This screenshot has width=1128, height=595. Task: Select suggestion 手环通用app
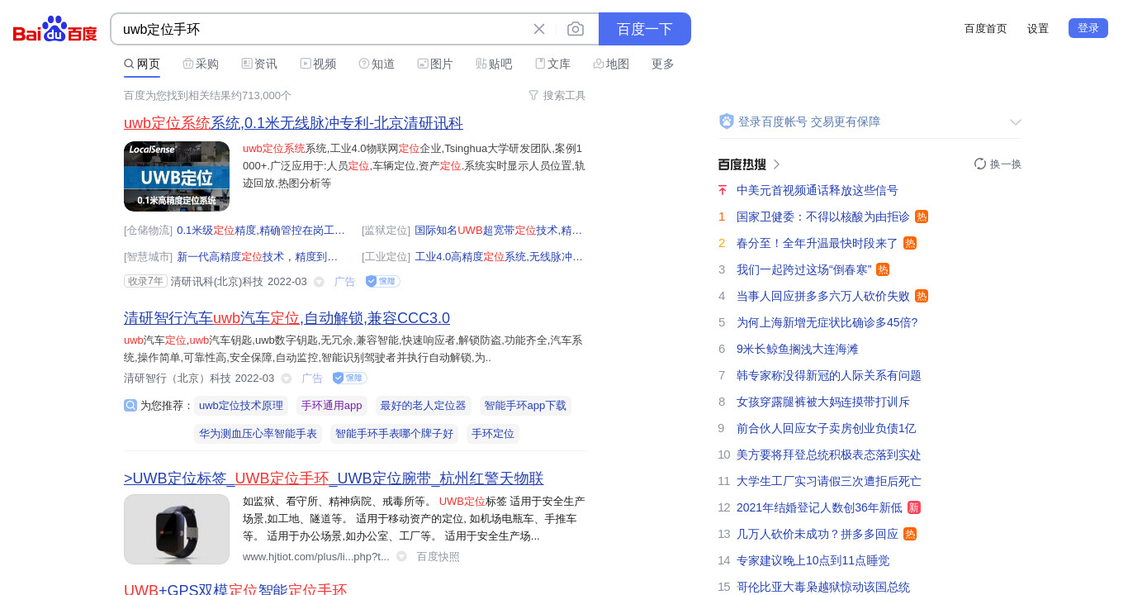coord(332,406)
